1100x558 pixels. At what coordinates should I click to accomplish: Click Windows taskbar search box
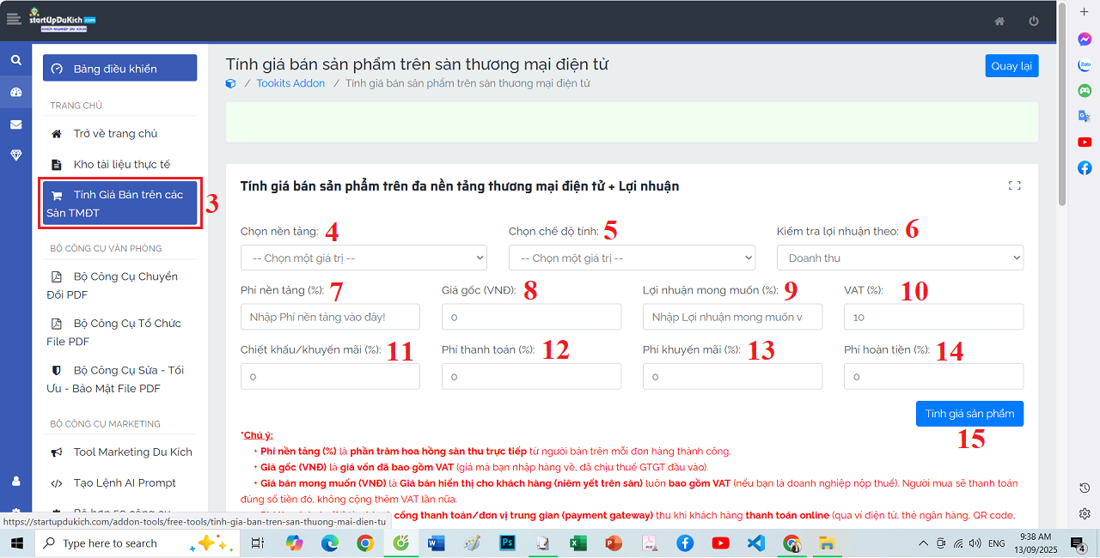click(137, 543)
